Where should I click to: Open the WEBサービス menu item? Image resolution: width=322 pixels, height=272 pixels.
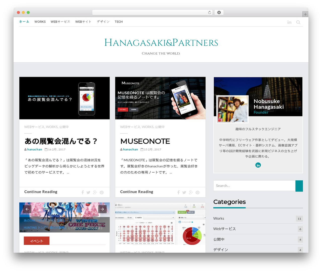click(60, 22)
